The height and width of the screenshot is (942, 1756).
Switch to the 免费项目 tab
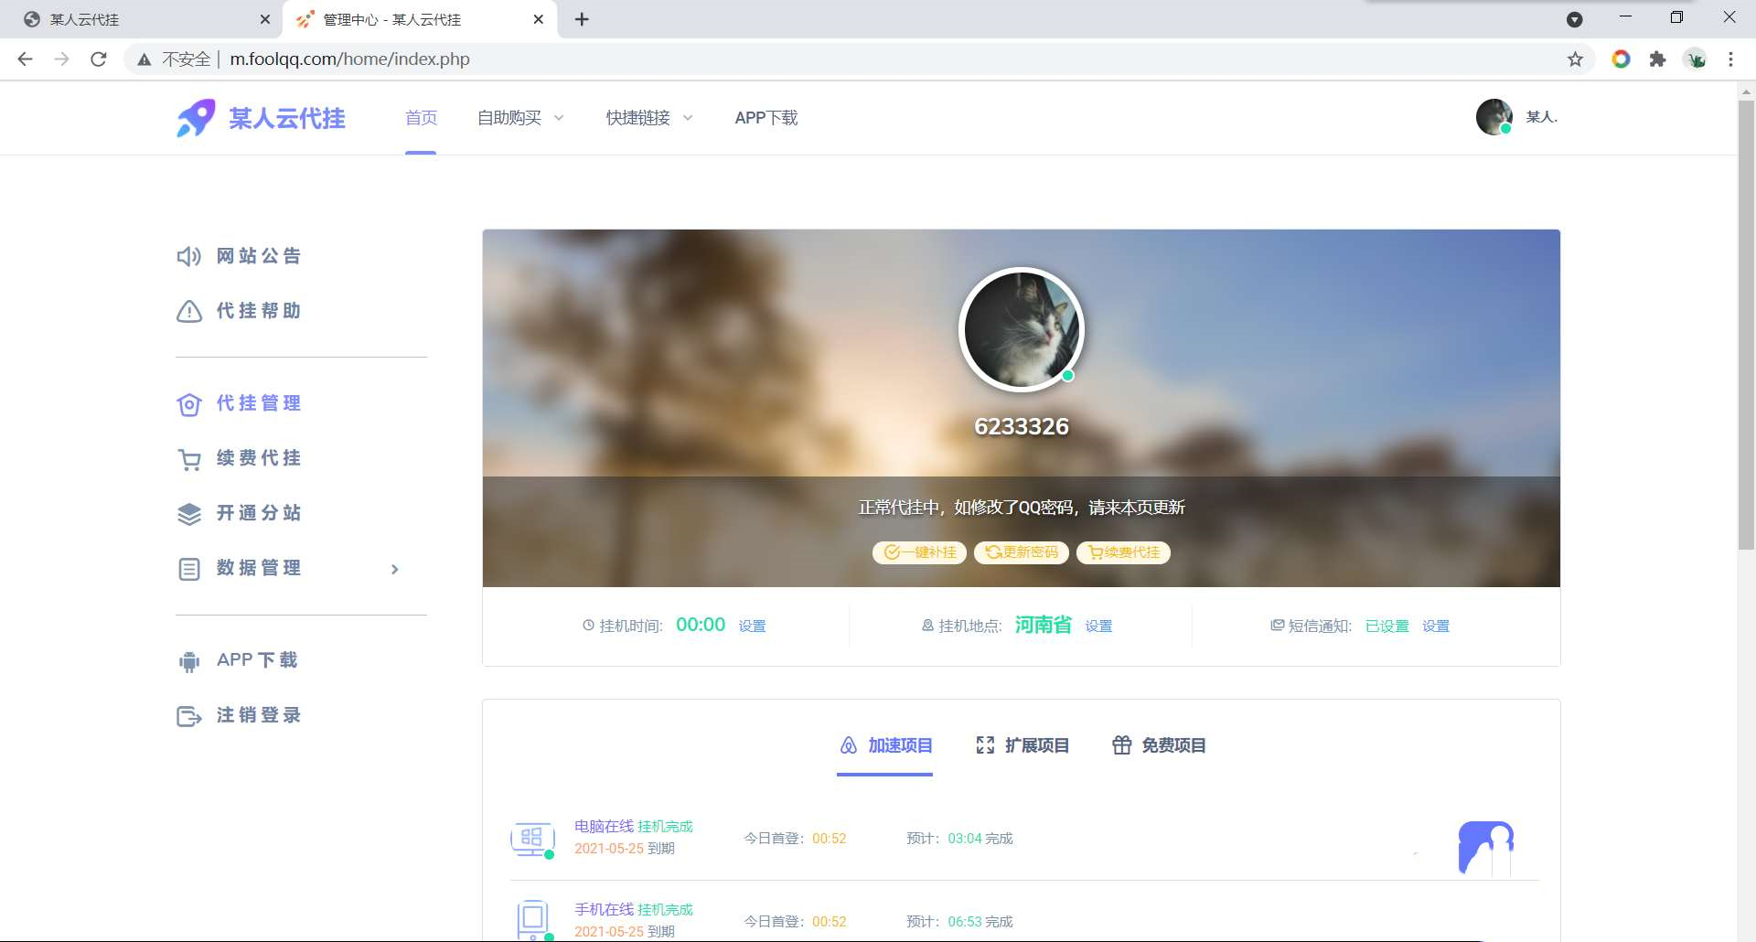click(x=1158, y=745)
